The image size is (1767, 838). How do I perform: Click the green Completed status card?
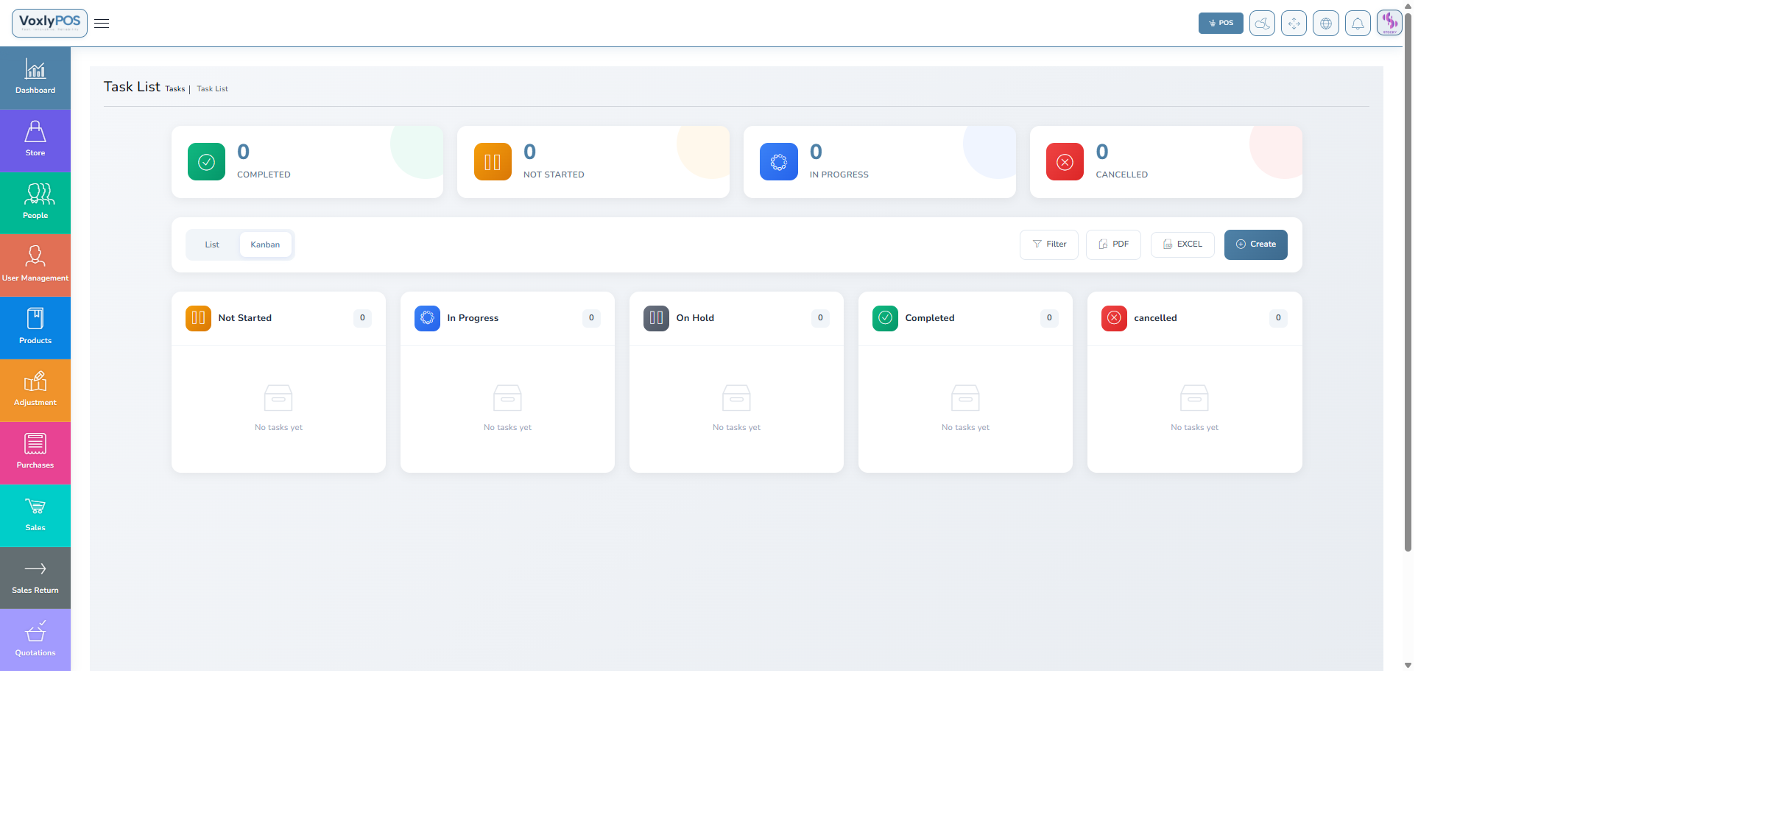click(308, 161)
